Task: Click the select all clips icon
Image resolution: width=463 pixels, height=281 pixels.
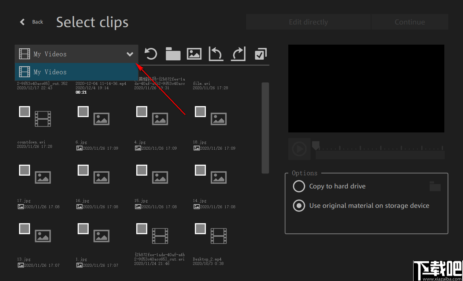Action: (x=260, y=54)
